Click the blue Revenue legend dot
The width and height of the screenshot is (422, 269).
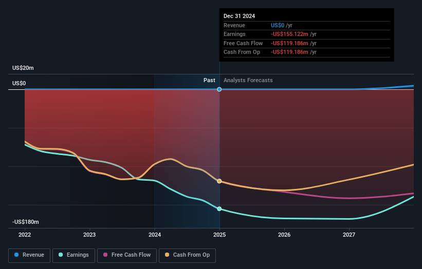16,255
